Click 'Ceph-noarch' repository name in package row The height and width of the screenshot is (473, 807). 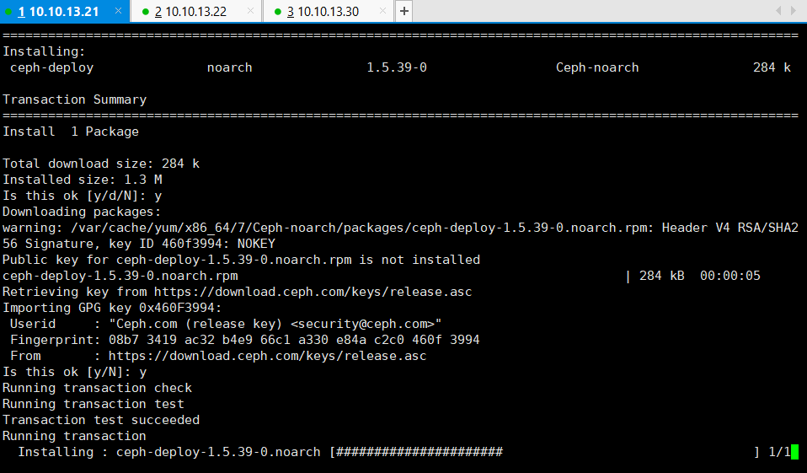597,67
